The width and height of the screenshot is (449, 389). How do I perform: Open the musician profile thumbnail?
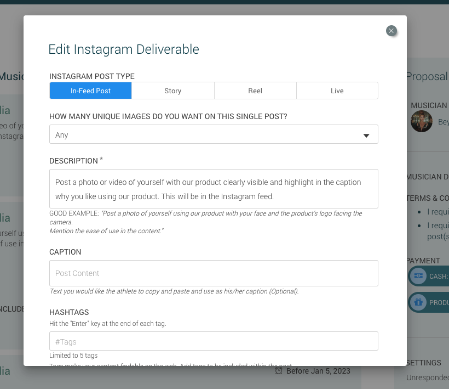click(422, 121)
